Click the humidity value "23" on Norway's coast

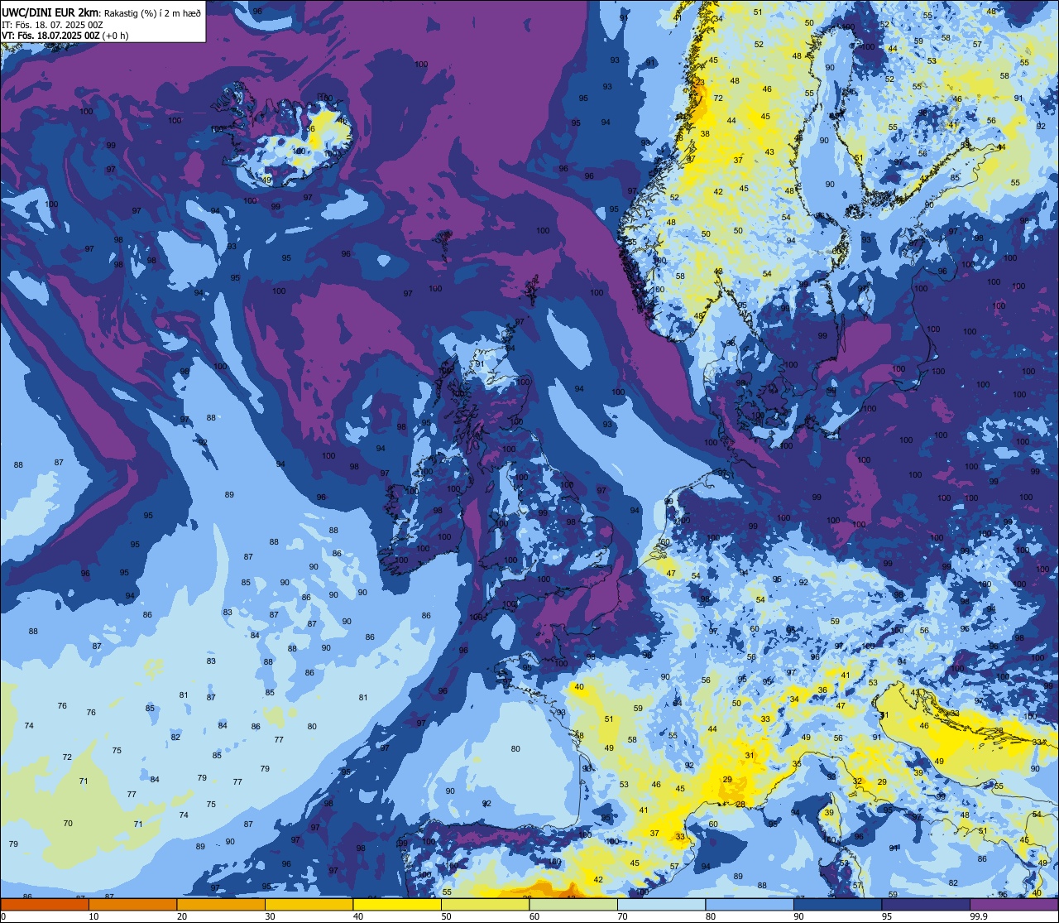700,82
